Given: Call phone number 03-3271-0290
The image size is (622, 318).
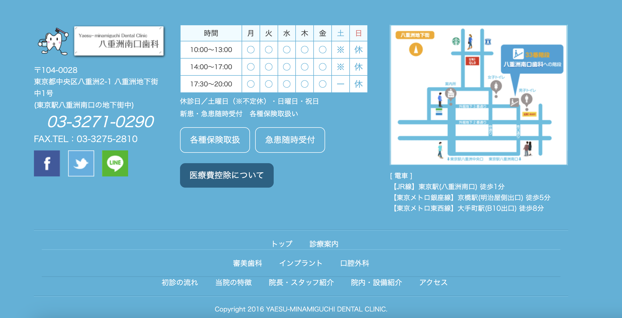Looking at the screenshot, I should point(101,122).
